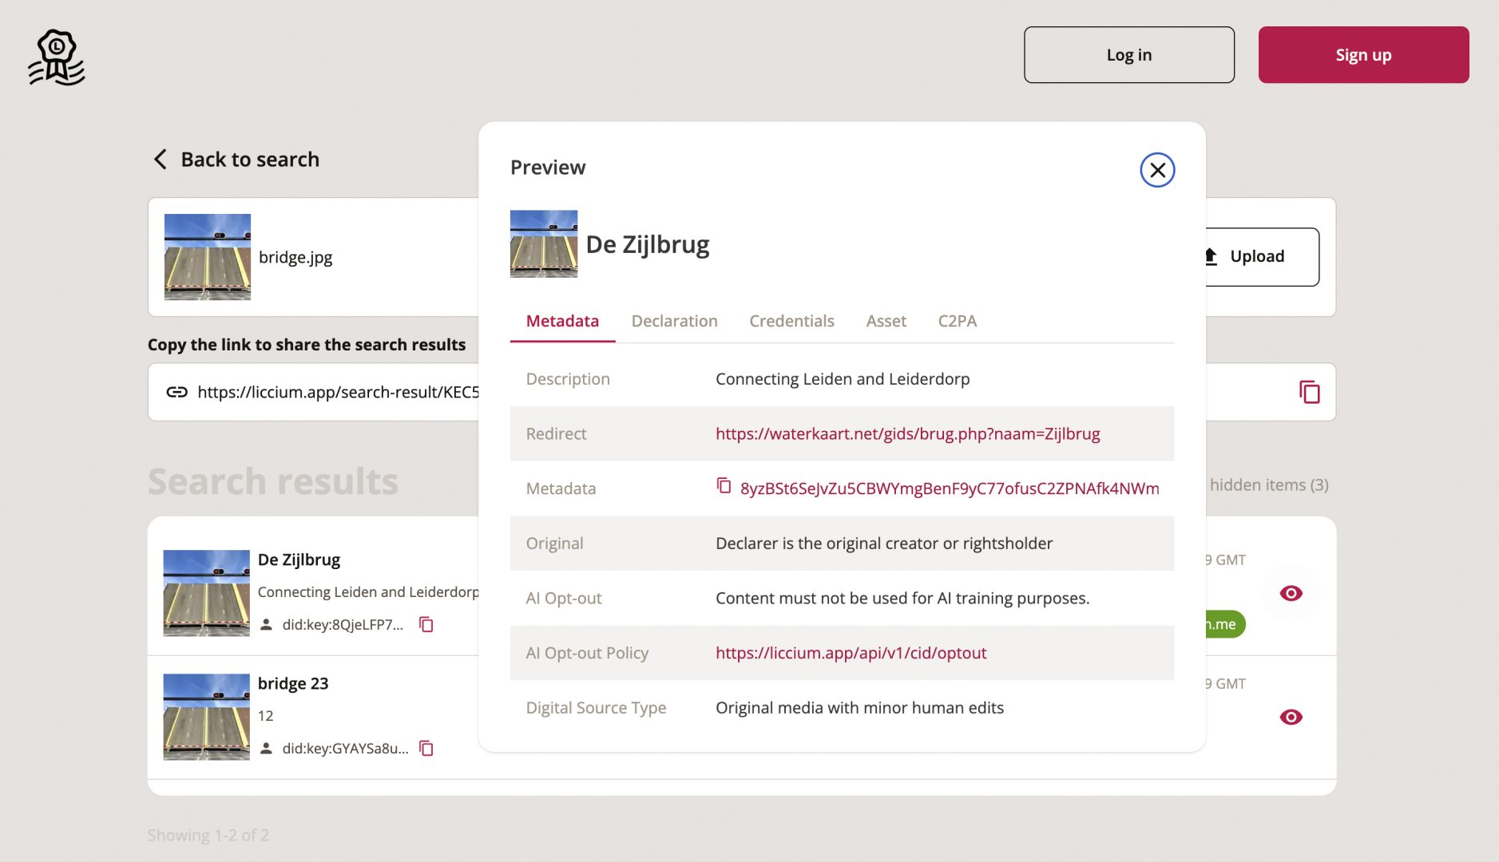Toggle preview eye for bridge 23
The width and height of the screenshot is (1499, 862).
(1291, 717)
